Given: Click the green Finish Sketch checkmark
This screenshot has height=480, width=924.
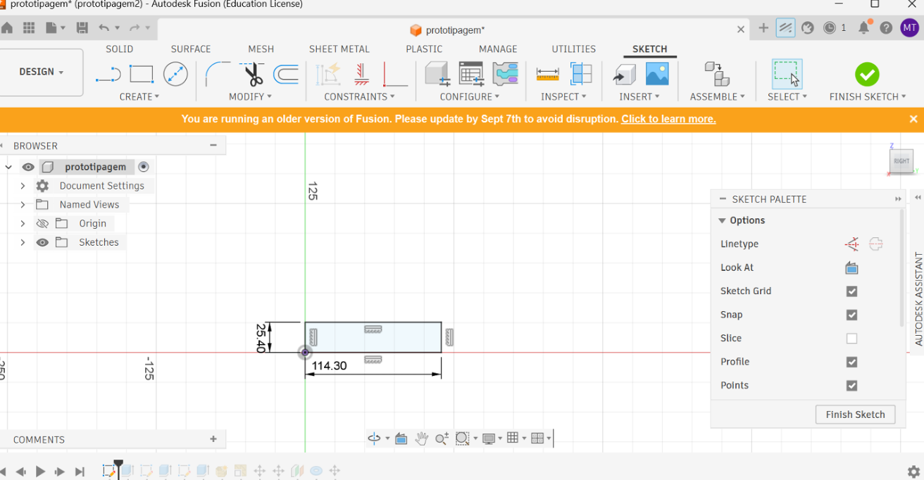Looking at the screenshot, I should click(867, 75).
